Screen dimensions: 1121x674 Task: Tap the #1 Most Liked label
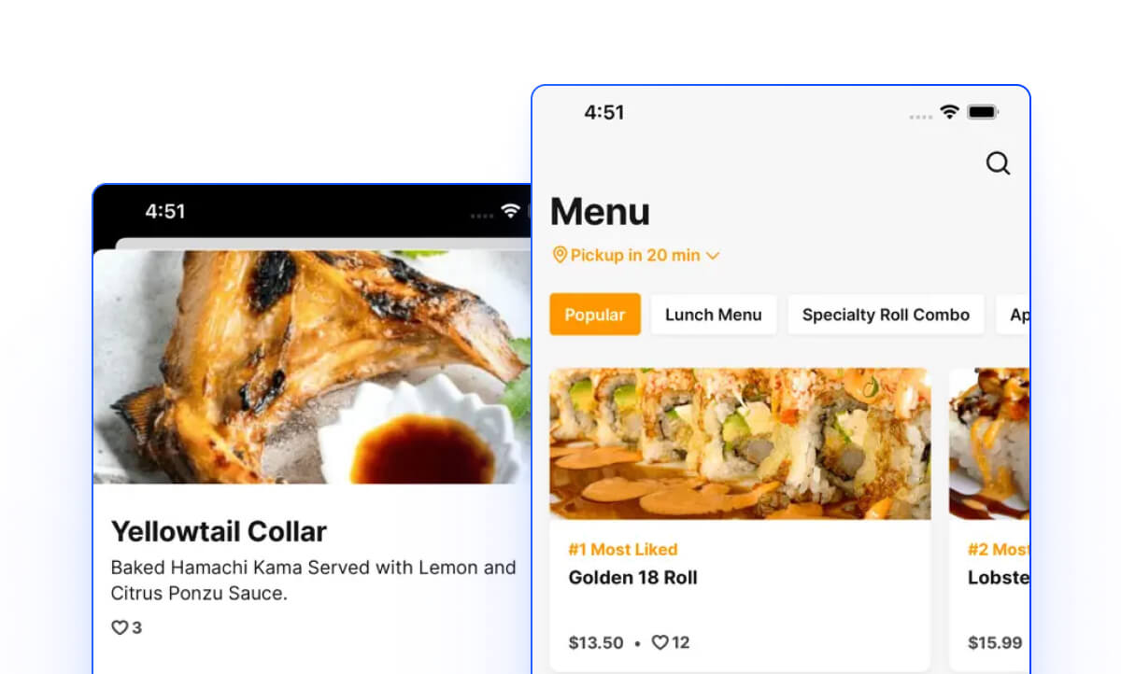[623, 549]
